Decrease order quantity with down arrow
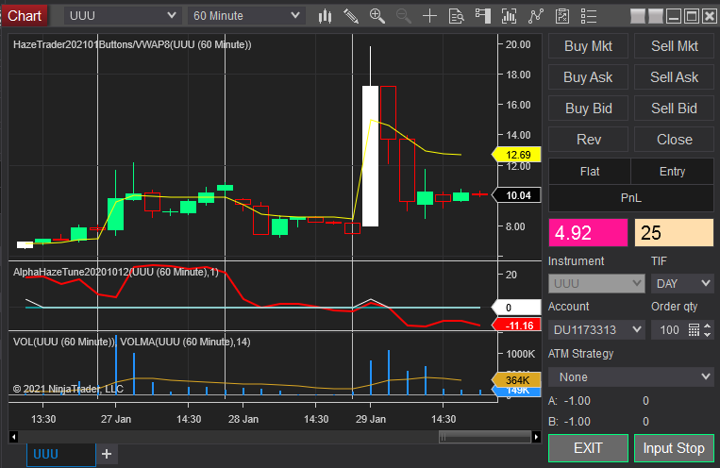This screenshot has height=468, width=720. pyautogui.click(x=708, y=334)
